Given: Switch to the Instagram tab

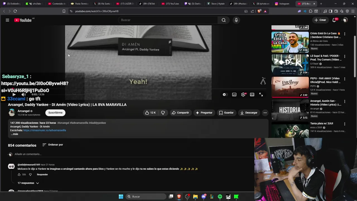Looking at the screenshot, I should tap(283, 4).
